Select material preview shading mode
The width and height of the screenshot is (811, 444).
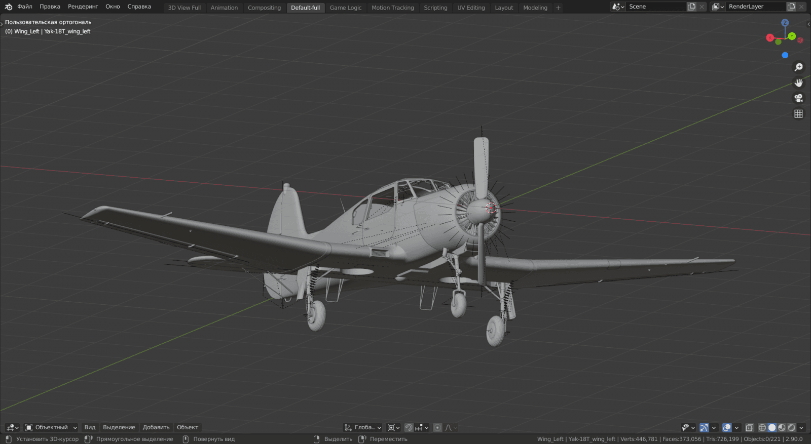[x=782, y=428]
